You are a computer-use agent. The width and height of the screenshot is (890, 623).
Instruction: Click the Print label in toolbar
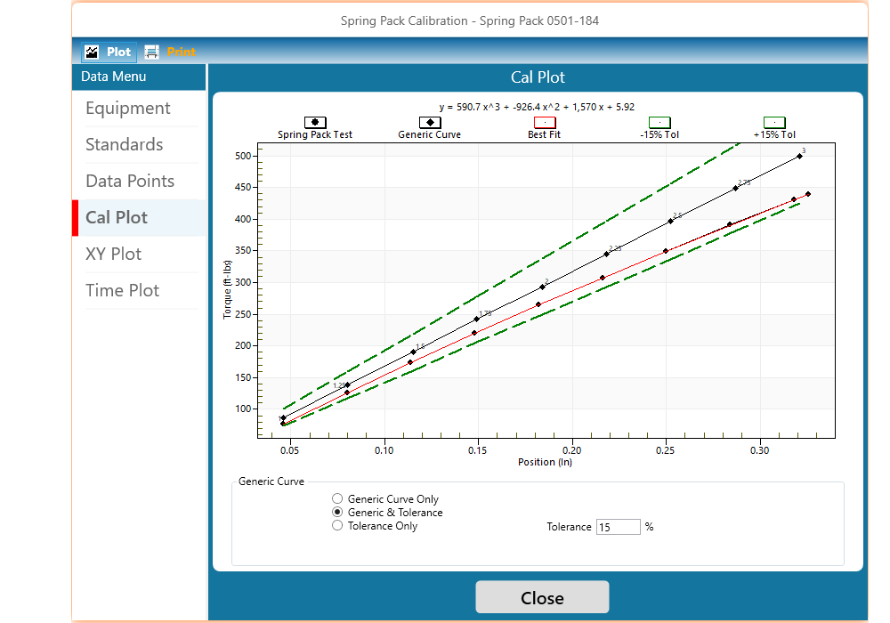(182, 52)
